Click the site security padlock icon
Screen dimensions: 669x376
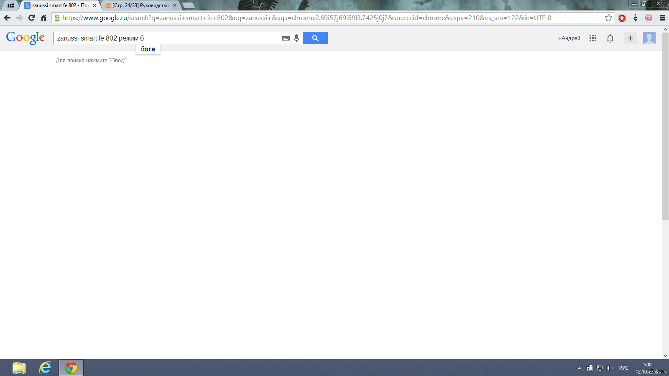[57, 18]
